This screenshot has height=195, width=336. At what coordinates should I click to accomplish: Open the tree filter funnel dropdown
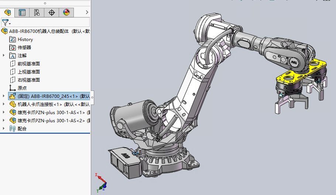[x=6, y=22]
